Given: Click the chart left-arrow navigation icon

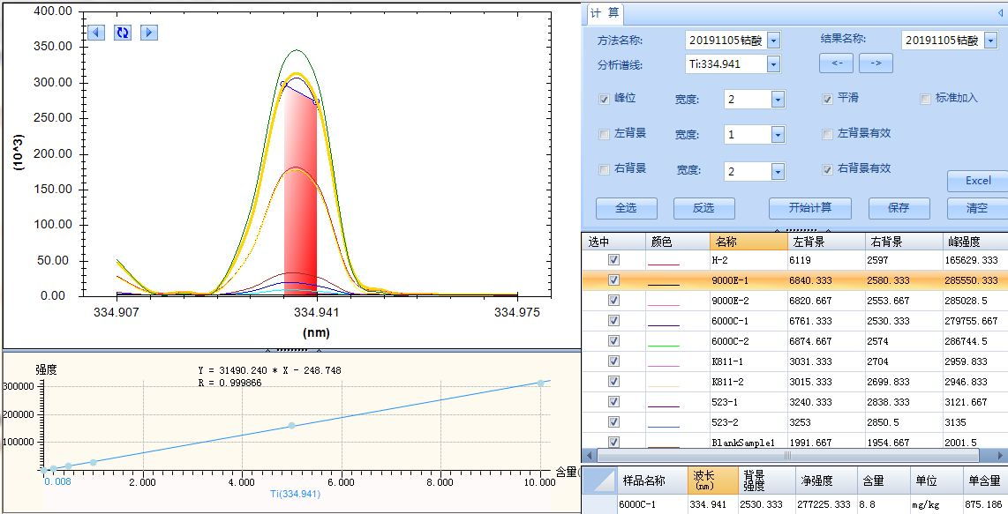Looking at the screenshot, I should tap(96, 33).
